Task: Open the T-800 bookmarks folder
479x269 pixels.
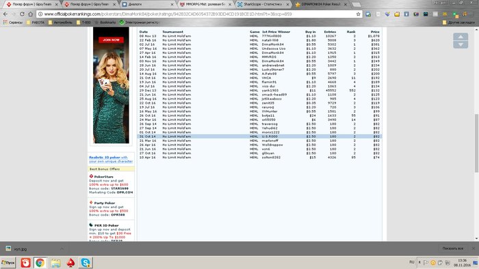Action: (x=83, y=23)
